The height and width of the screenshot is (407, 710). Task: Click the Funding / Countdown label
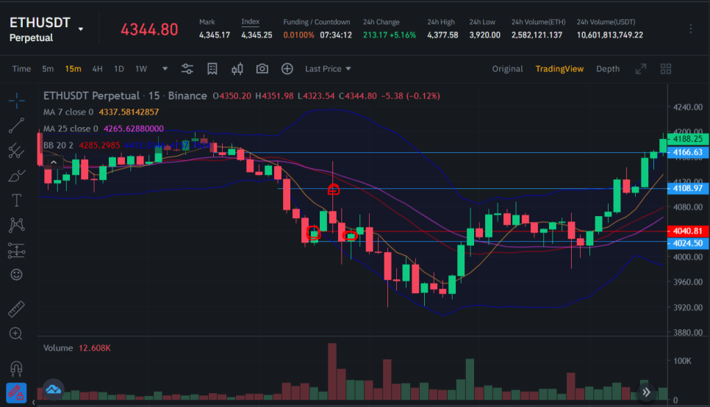tap(317, 22)
